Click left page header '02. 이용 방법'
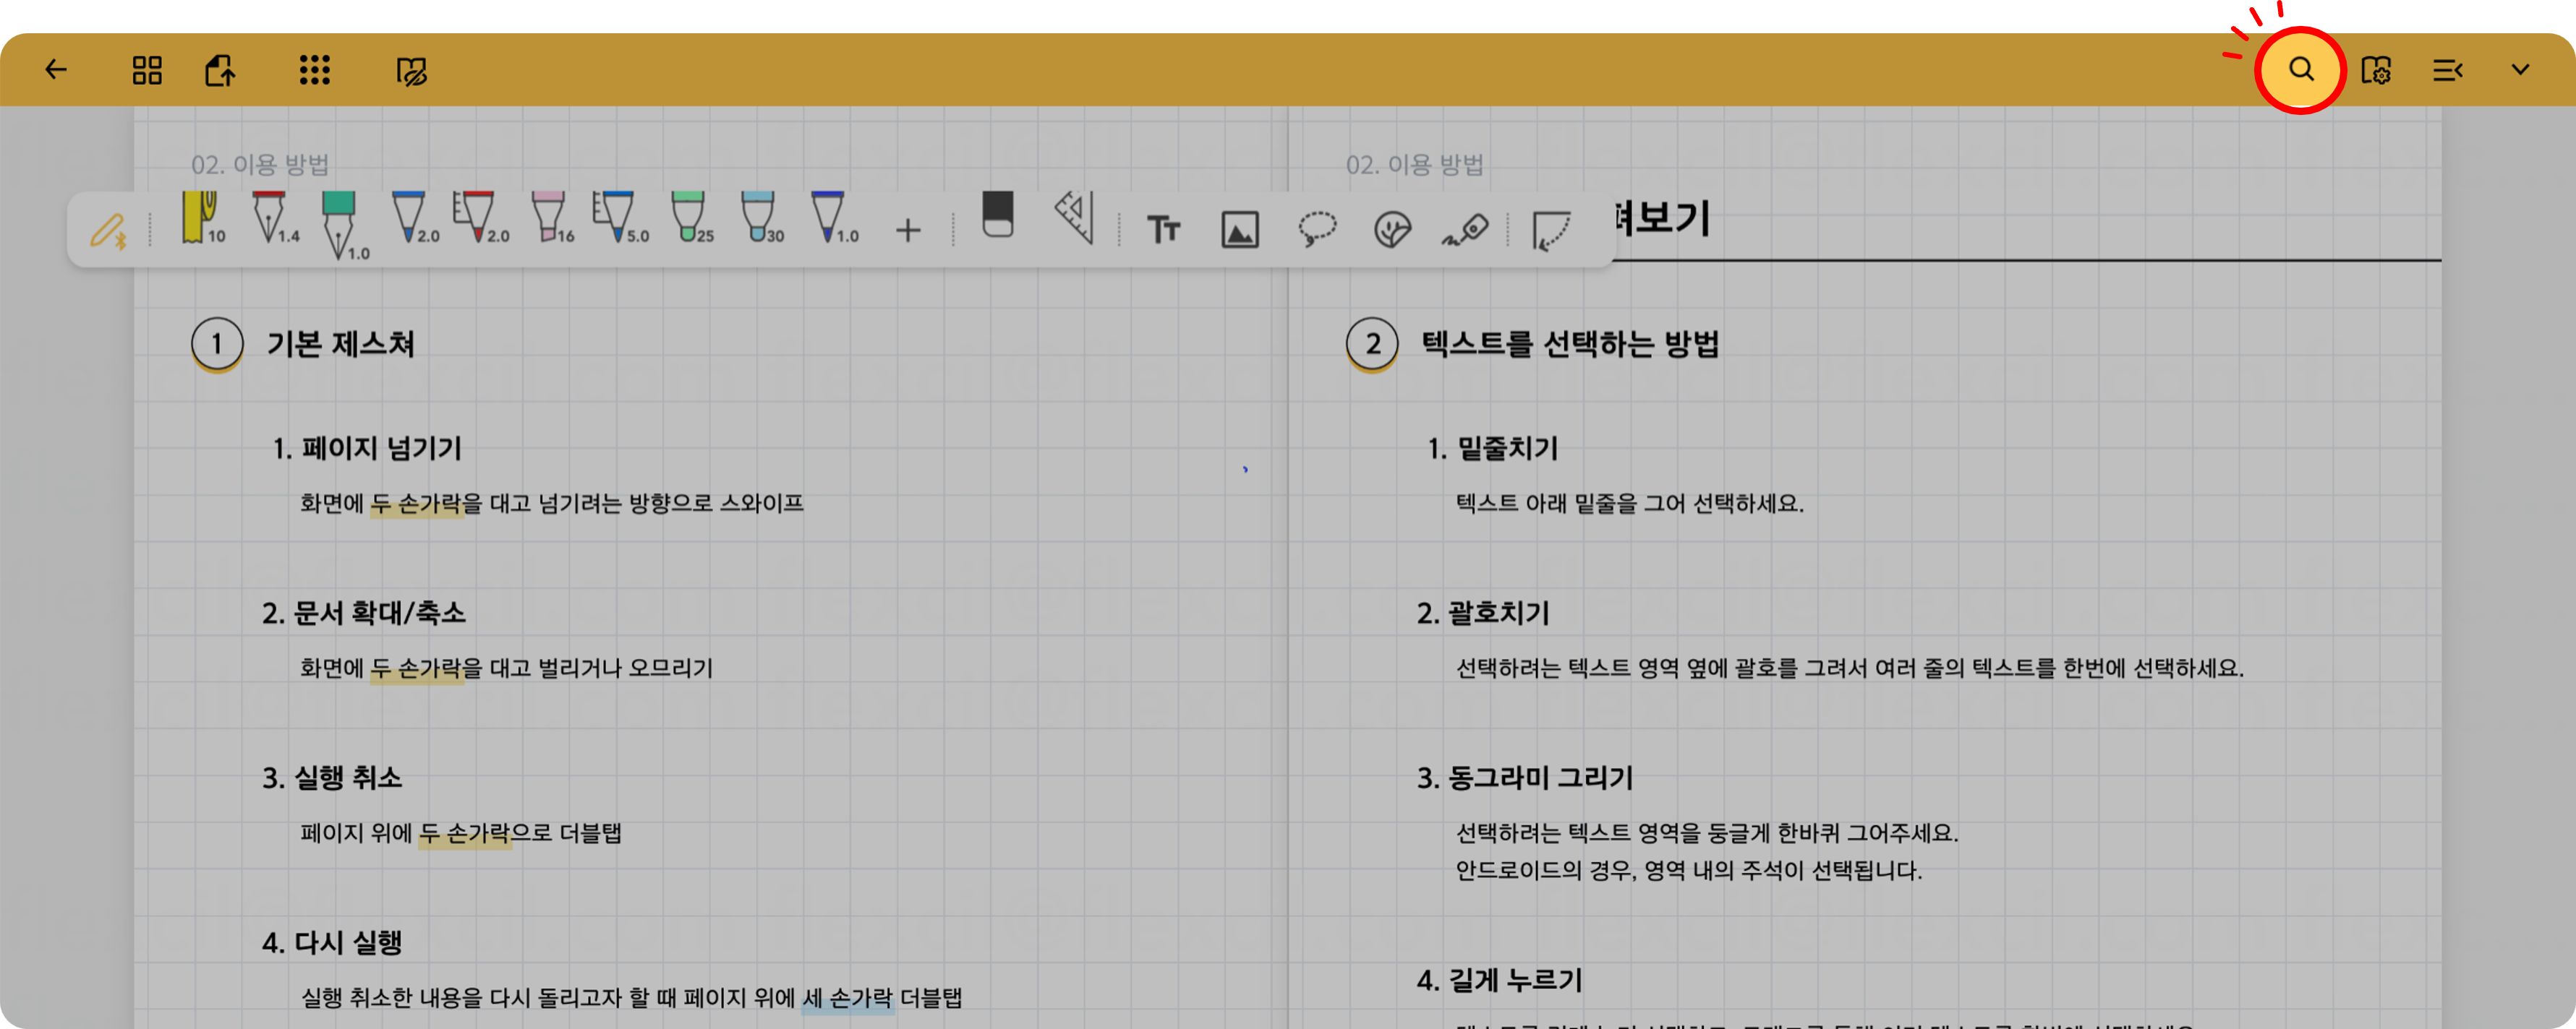 (260, 164)
